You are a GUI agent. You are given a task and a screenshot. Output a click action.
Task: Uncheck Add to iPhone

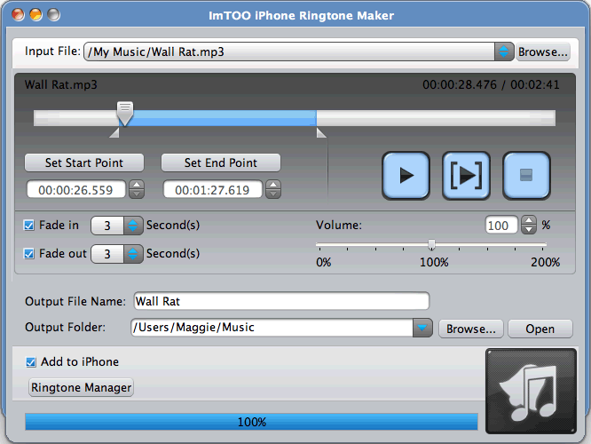click(x=31, y=362)
